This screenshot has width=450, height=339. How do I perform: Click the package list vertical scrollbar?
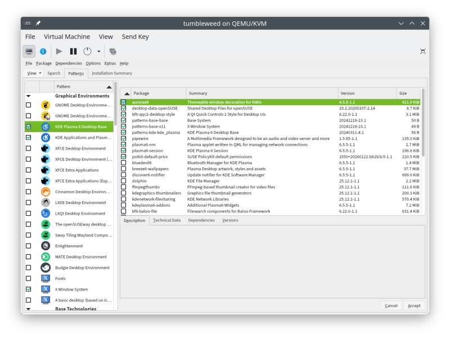click(423, 123)
